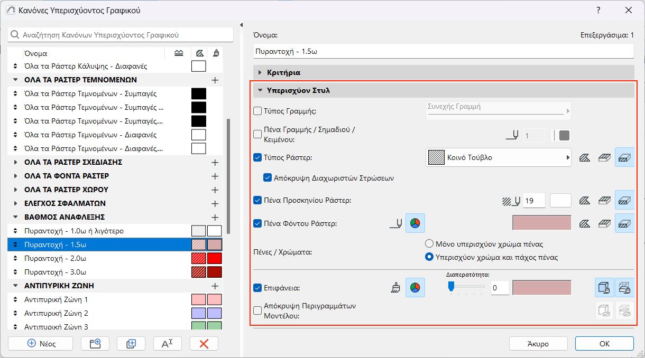
Task: Click the rename rule icon button
Action: [x=168, y=343]
